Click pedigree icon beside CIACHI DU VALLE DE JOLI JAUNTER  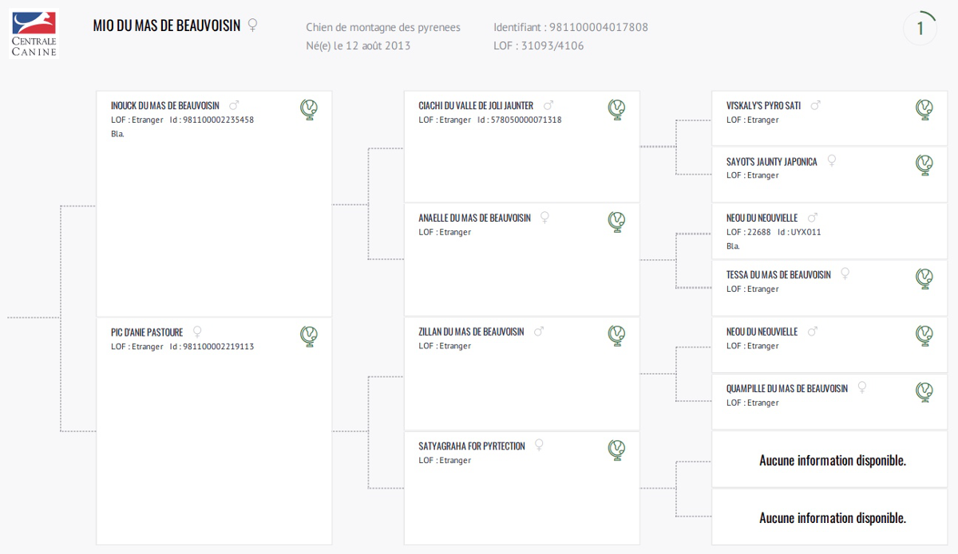pyautogui.click(x=616, y=109)
